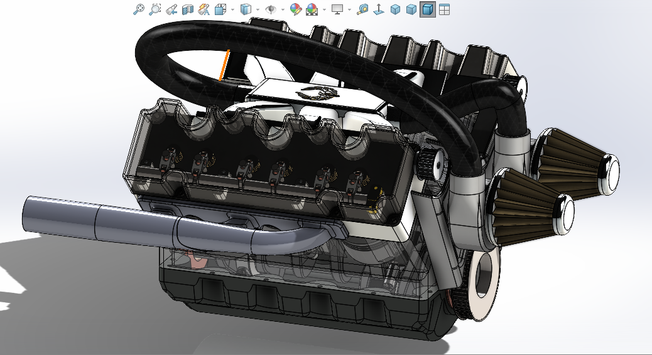
Task: Click the View Settings monitor icon
Action: [337, 9]
